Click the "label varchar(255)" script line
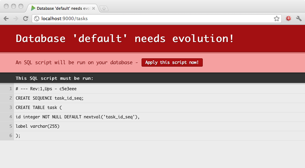305x168 pixels. (38, 126)
